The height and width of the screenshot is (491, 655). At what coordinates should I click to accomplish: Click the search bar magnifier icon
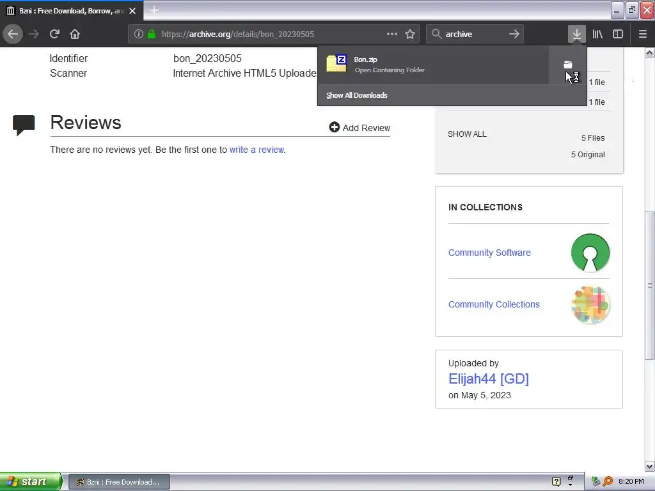coord(436,34)
